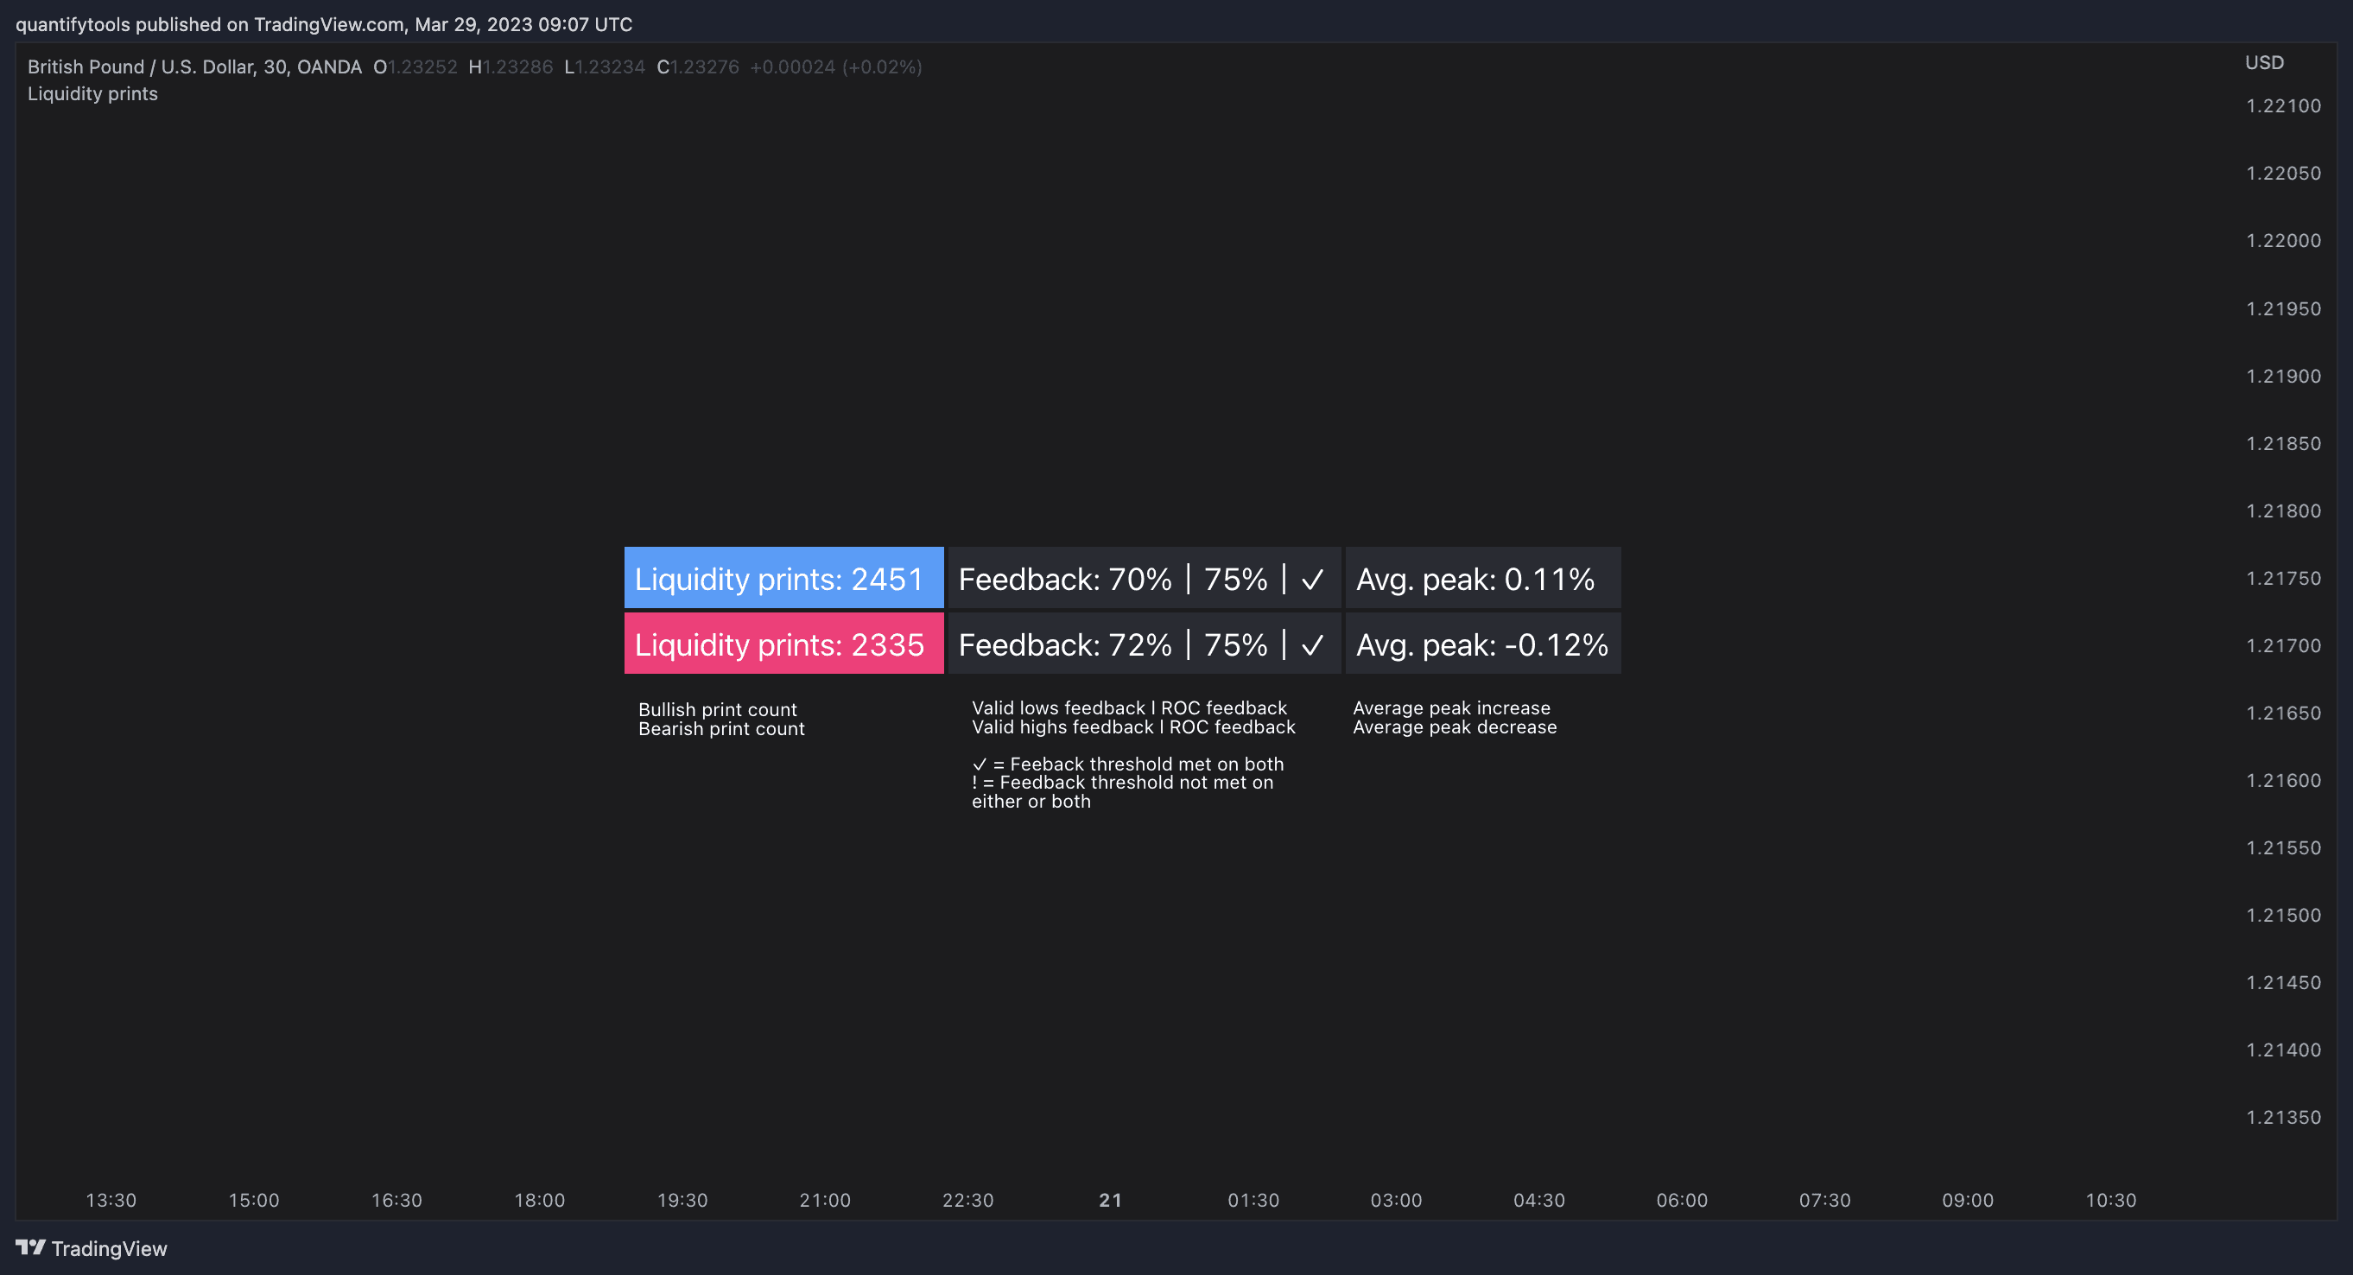The image size is (2353, 1275).
Task: Click the Avg. peak -0.12% cell
Action: coord(1481,644)
